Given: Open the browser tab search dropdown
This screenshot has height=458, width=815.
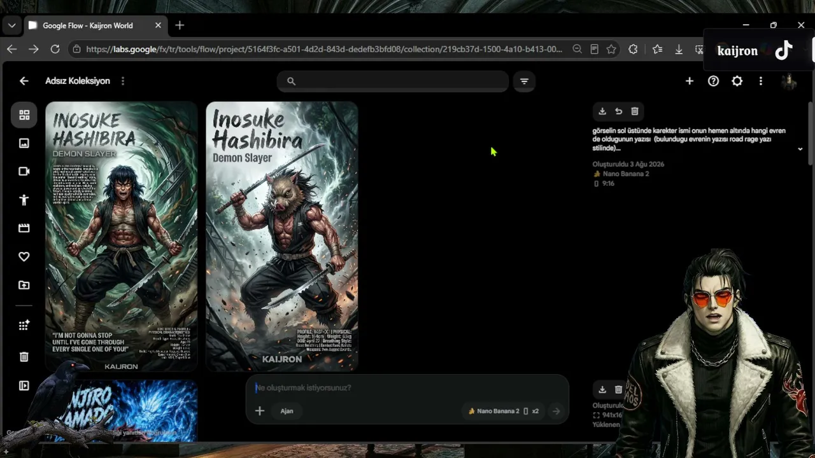Looking at the screenshot, I should [11, 25].
